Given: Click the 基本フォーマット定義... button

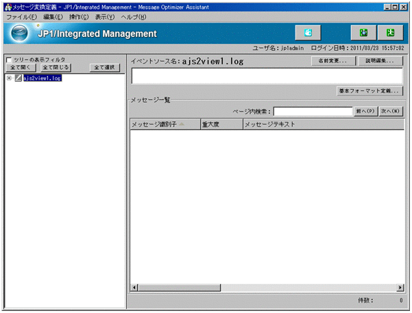Looking at the screenshot, I should pos(369,90).
